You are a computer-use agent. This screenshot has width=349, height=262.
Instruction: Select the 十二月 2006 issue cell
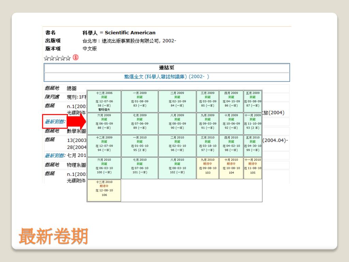tap(104, 101)
